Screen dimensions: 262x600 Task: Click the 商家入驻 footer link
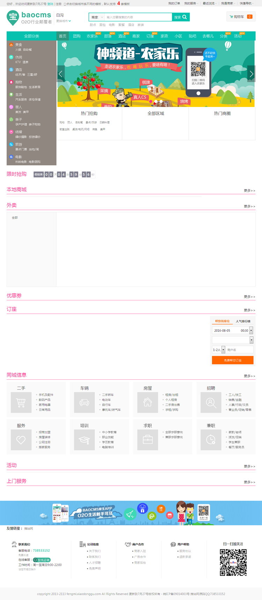140,551
